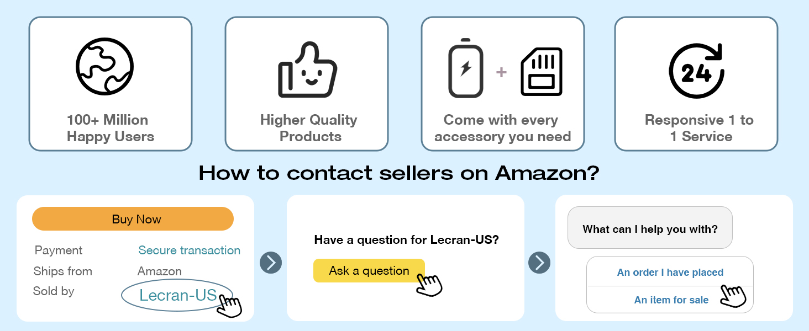Click the "Higher Quality Products" card text
809x331 pixels.
coord(308,128)
